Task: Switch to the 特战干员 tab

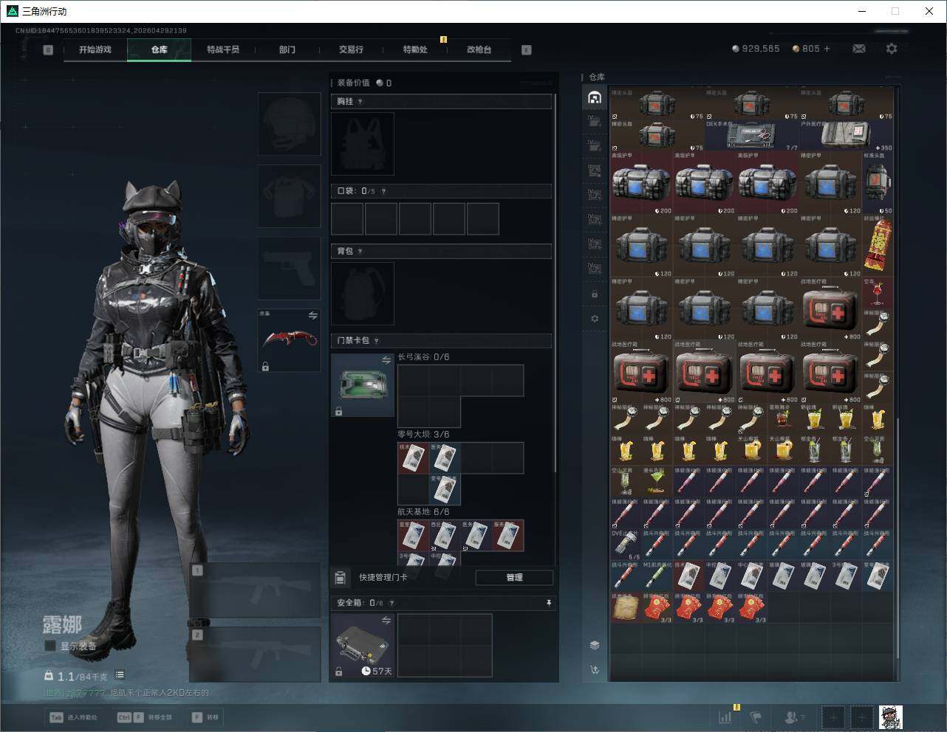Action: click(223, 49)
